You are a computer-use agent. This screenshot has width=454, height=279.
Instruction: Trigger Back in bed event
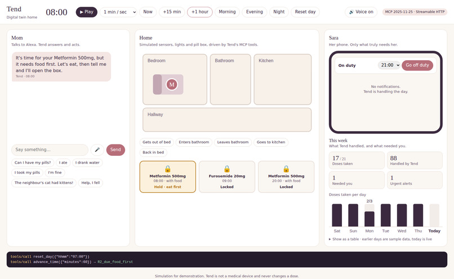coord(153,152)
